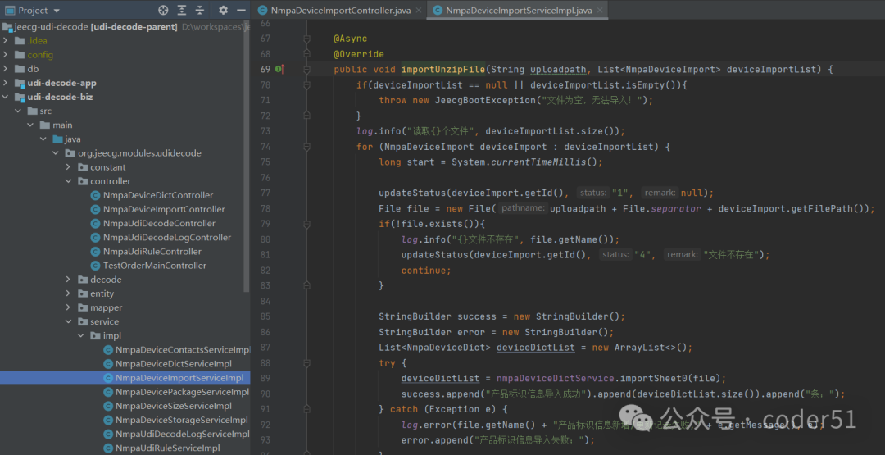Close the NmpaDeviceImportController.java tab

(418, 10)
